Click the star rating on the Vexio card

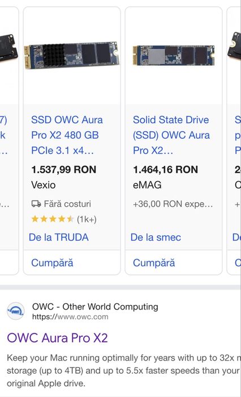pos(53,219)
